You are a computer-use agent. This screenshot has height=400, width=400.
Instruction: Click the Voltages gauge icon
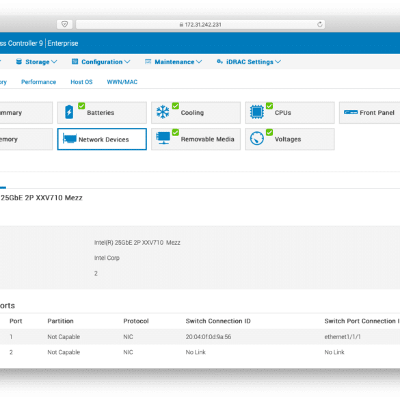(x=256, y=138)
